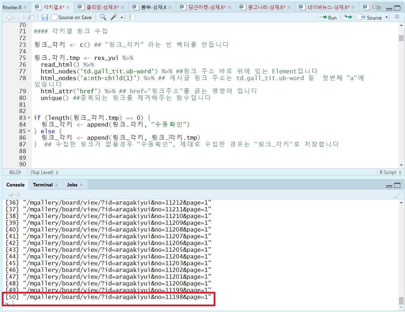This screenshot has width=405, height=312.
Task: Close the 뽐뿌-성재.R tab
Action: click(170, 7)
